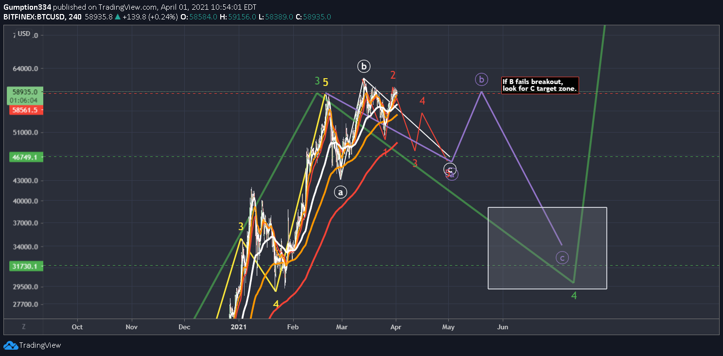
Task: Click the 2021 label on time axis
Action: (x=239, y=327)
